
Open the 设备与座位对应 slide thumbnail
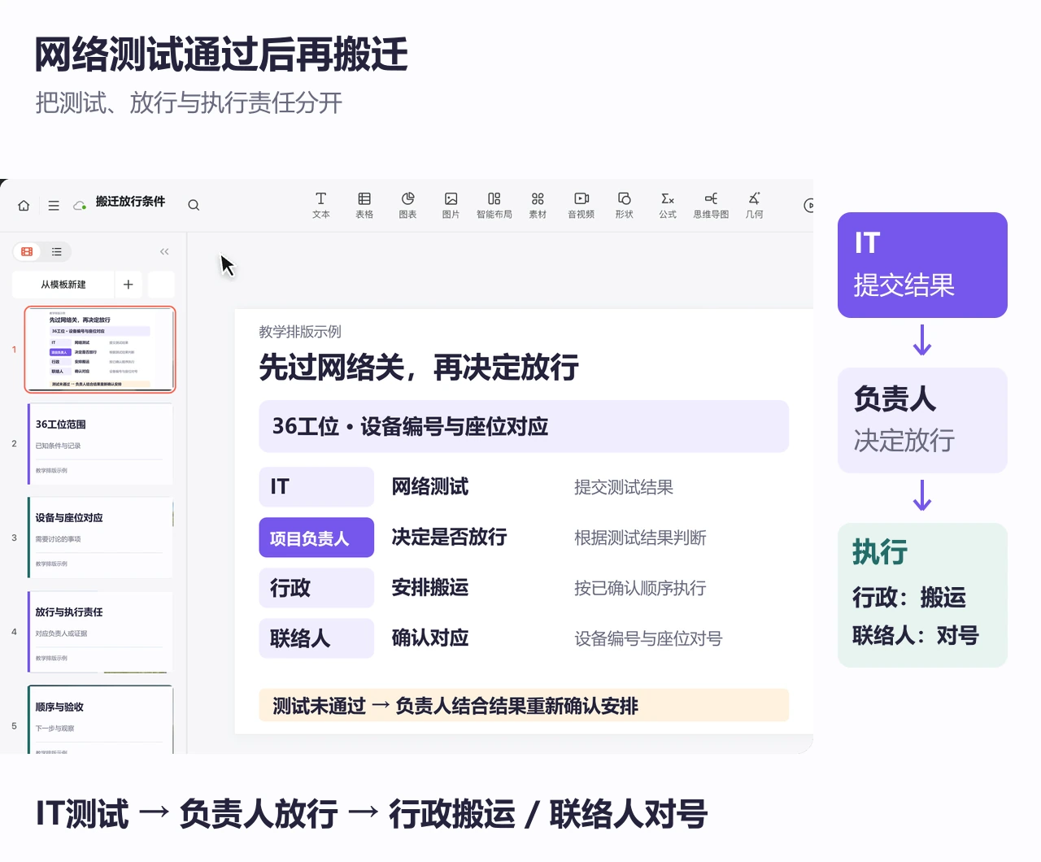coord(100,538)
